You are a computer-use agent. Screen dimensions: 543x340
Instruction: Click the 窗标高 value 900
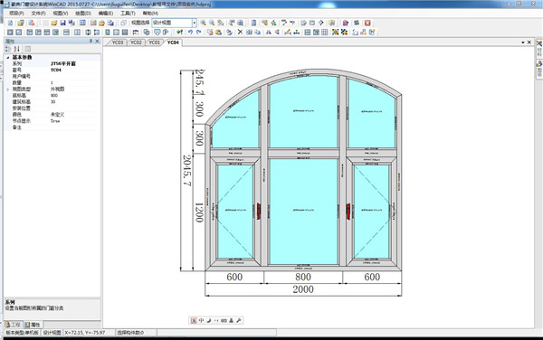75,96
